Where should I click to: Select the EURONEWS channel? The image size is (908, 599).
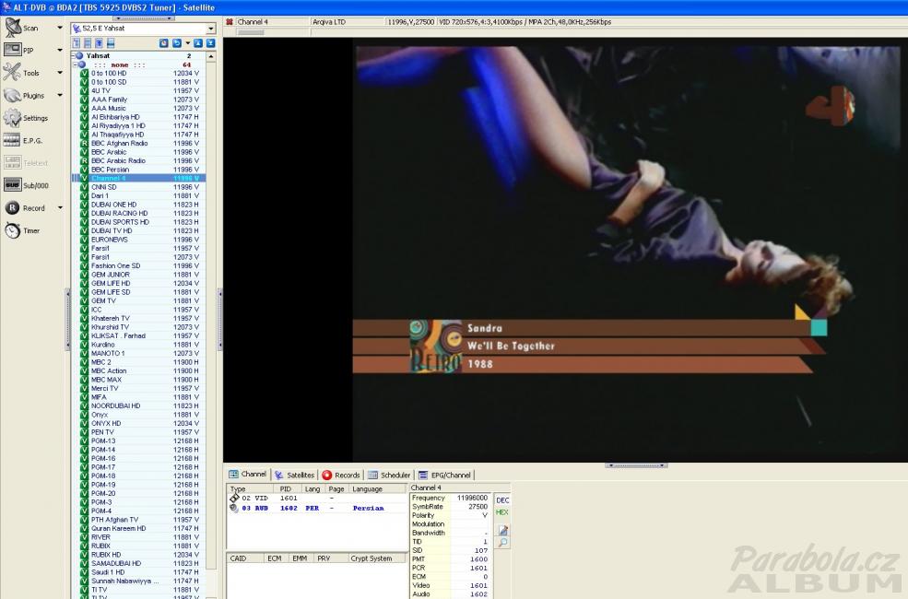pos(139,240)
